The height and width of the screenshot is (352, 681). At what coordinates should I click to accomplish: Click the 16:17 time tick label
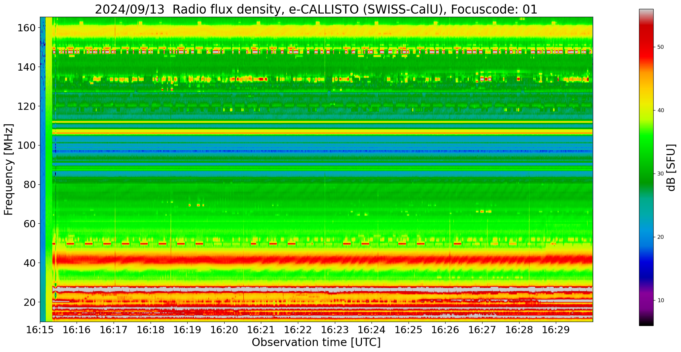tap(114, 330)
